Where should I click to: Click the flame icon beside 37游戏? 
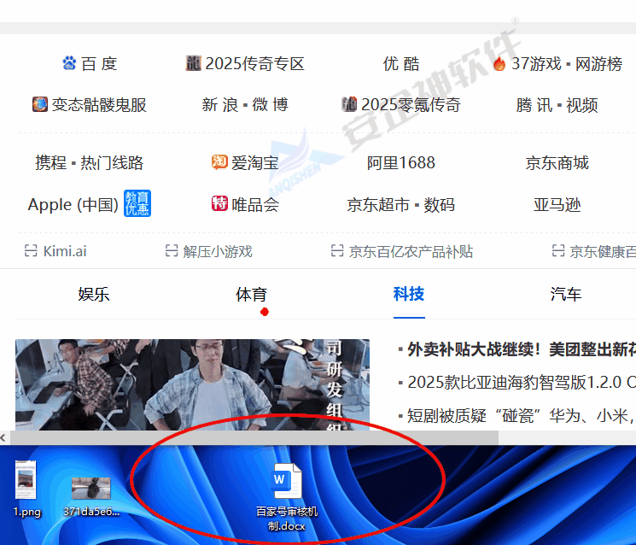tap(499, 63)
